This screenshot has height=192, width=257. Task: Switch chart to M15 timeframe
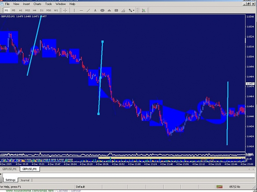pos(28,11)
